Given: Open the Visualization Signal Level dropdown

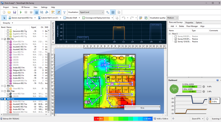Looking at the screenshot, I should tap(92, 12).
